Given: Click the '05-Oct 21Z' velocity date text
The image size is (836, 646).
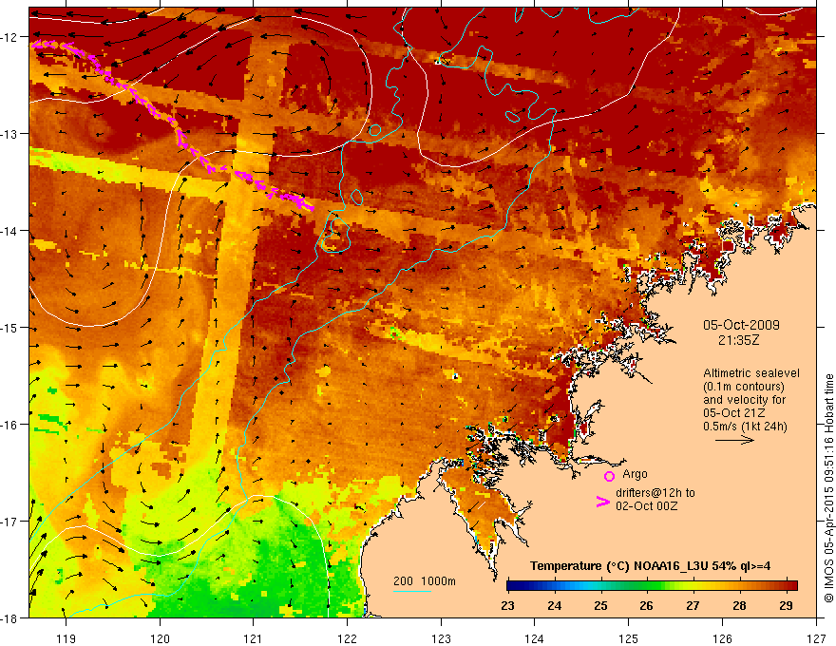Looking at the screenshot, I should pyautogui.click(x=733, y=413).
